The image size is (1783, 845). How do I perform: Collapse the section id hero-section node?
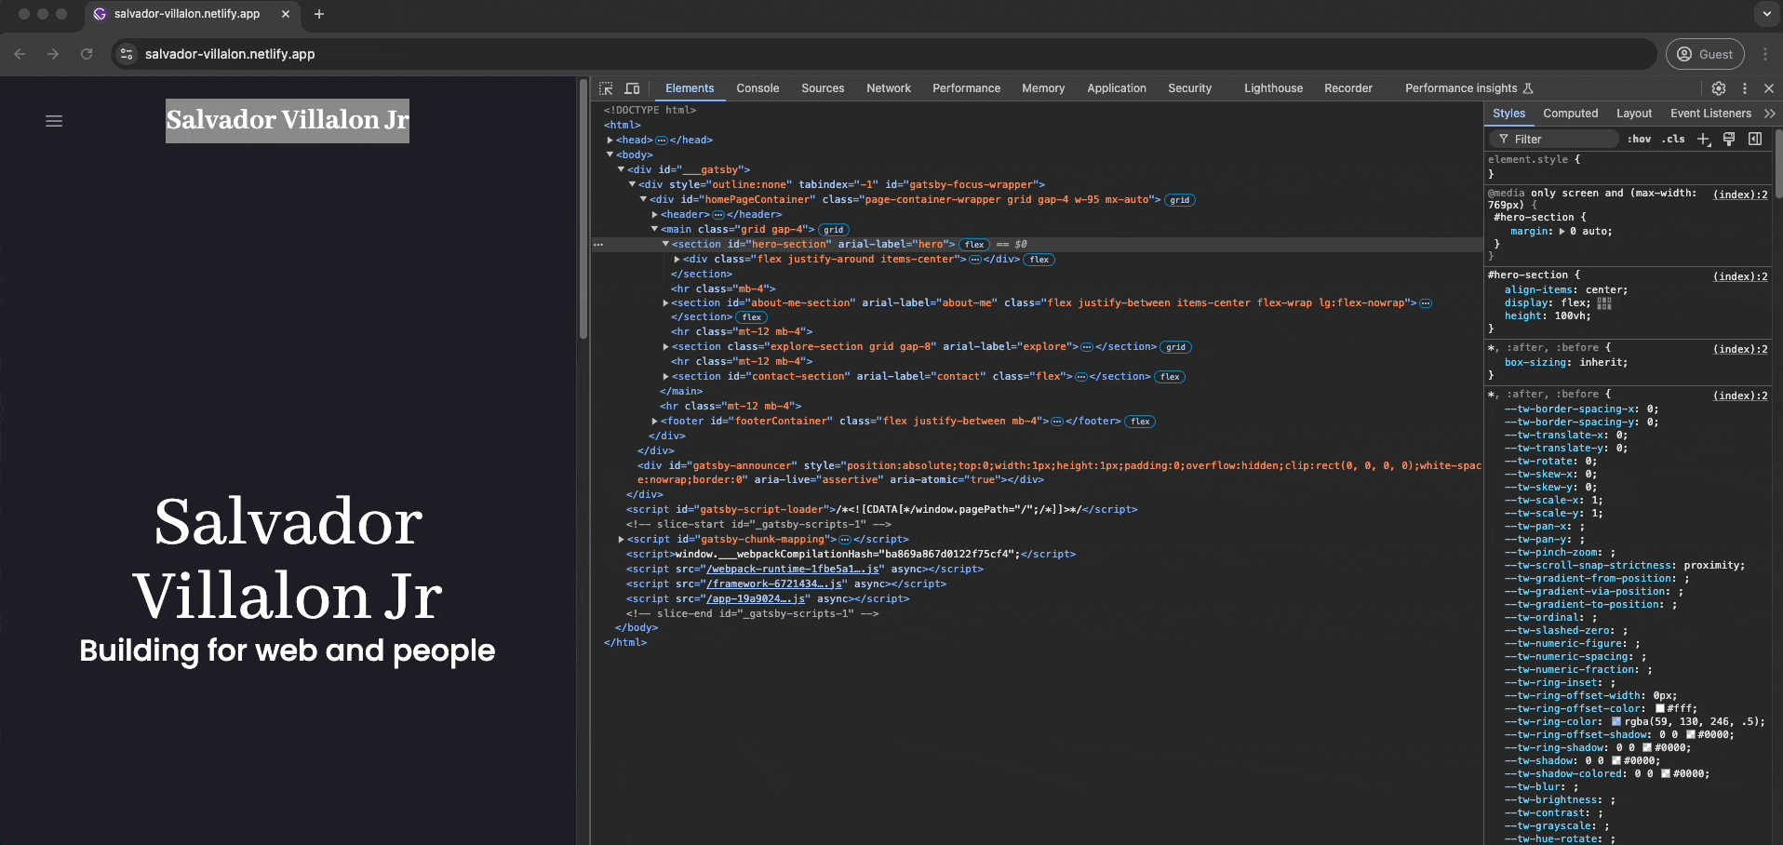pos(666,245)
